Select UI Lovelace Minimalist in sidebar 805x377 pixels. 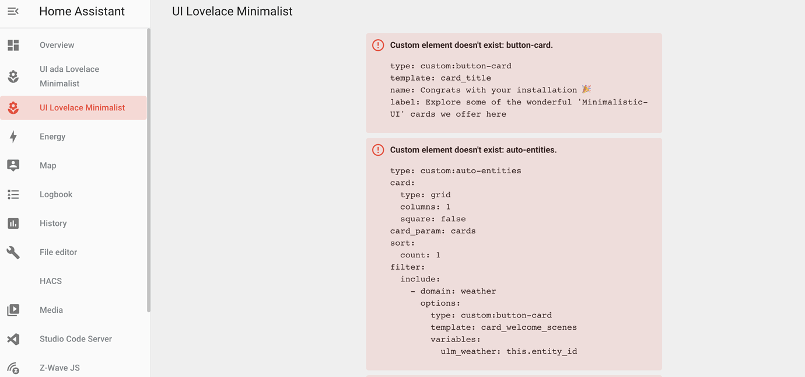point(82,108)
